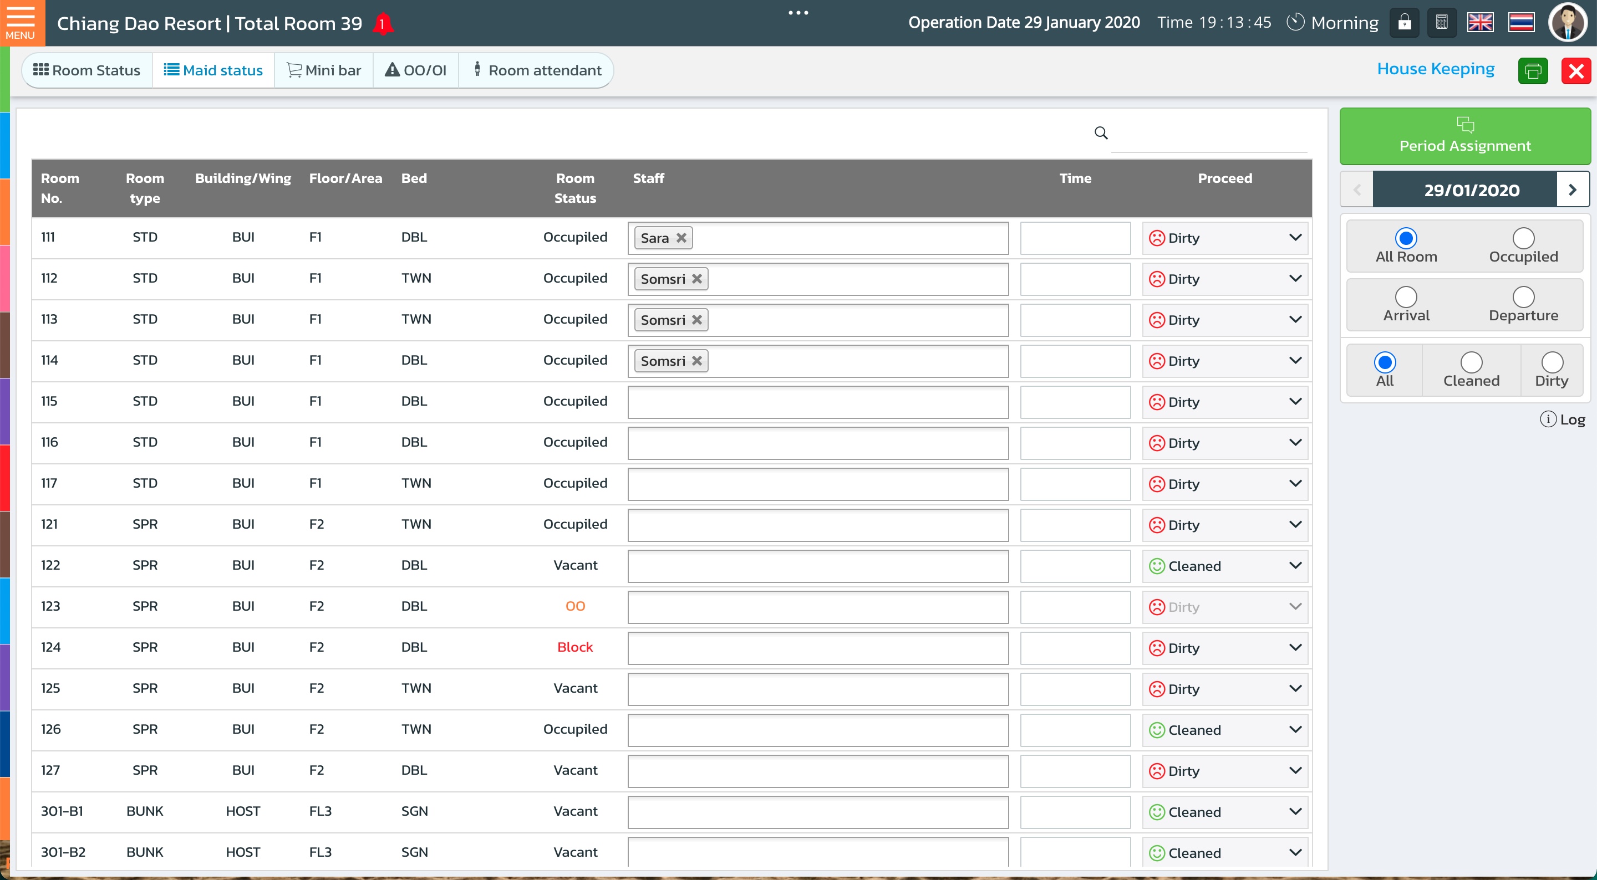Select the Occupiled radio filter
Image resolution: width=1597 pixels, height=880 pixels.
click(x=1523, y=239)
